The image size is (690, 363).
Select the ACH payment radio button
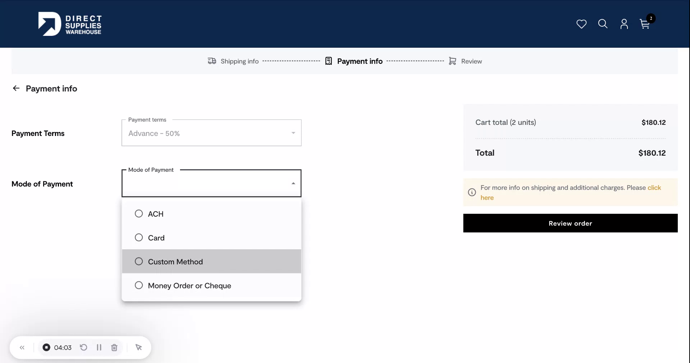(139, 214)
